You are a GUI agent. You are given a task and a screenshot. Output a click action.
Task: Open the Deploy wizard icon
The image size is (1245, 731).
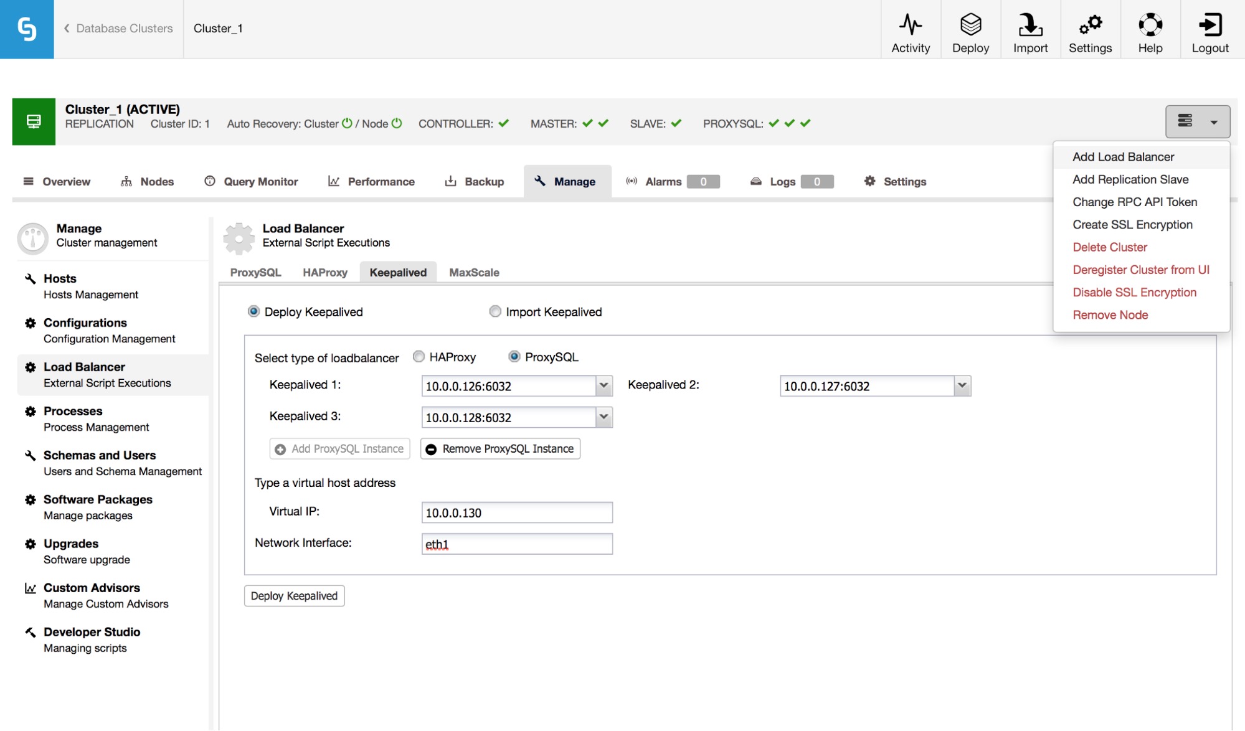(970, 25)
